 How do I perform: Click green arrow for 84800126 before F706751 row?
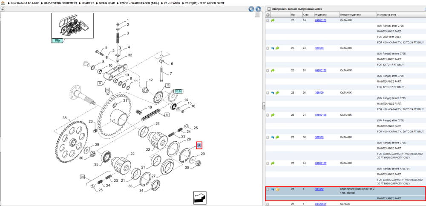coord(273,163)
